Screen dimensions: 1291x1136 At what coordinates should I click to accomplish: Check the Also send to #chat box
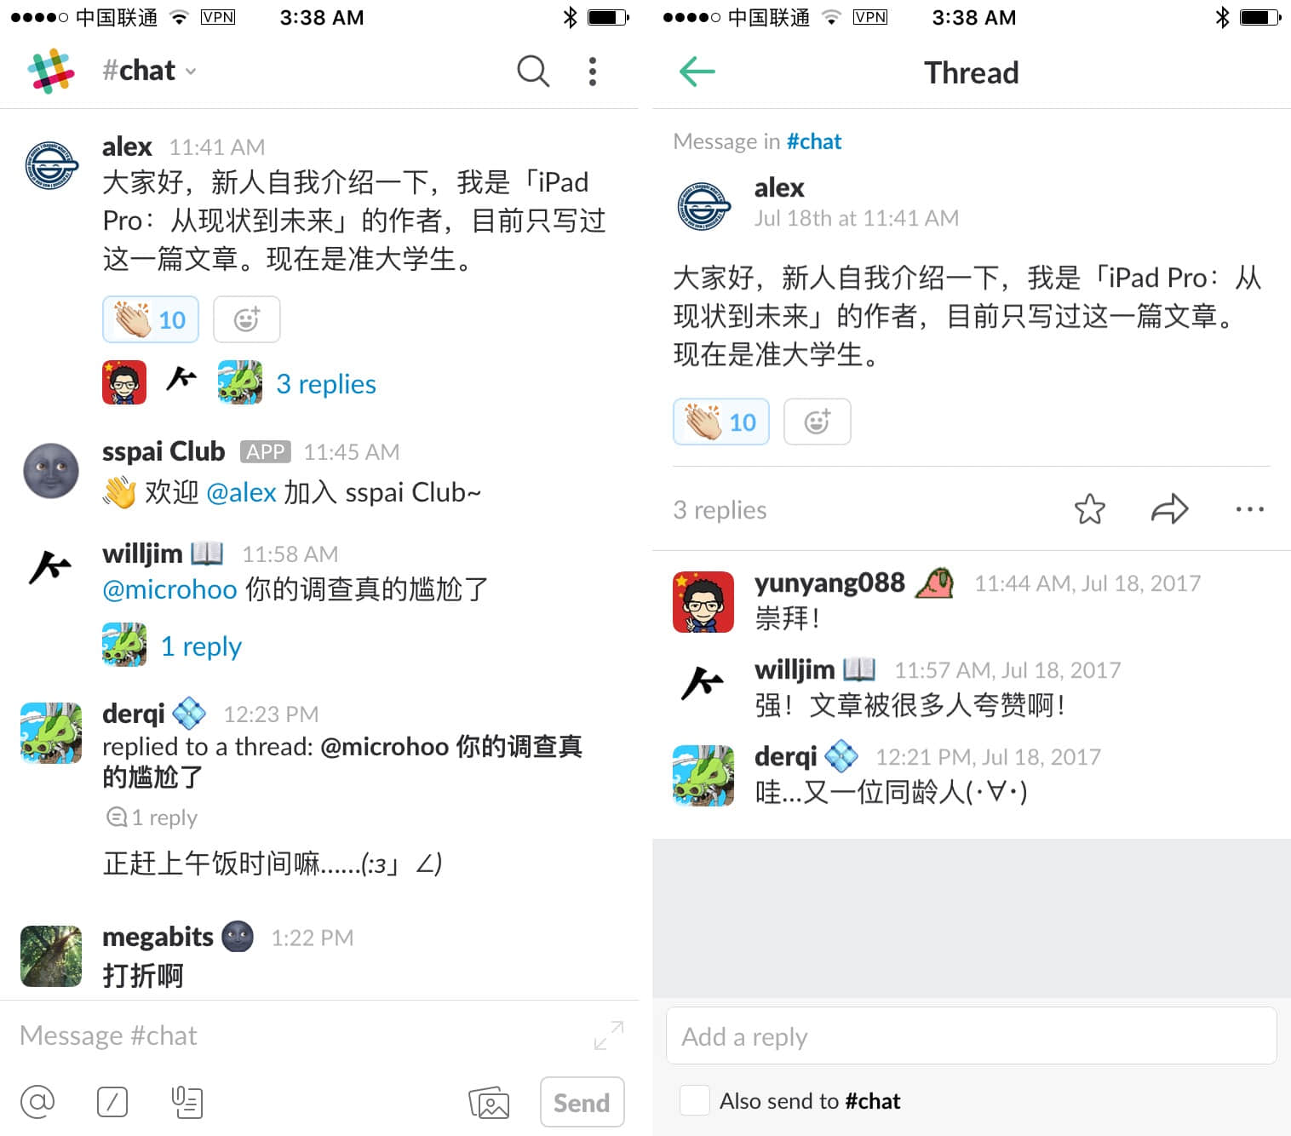(x=695, y=1100)
